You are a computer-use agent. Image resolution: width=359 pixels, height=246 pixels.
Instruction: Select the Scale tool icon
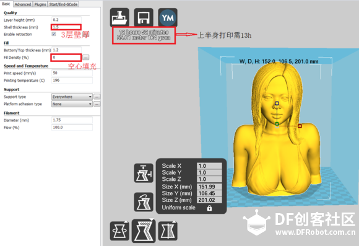(144, 231)
